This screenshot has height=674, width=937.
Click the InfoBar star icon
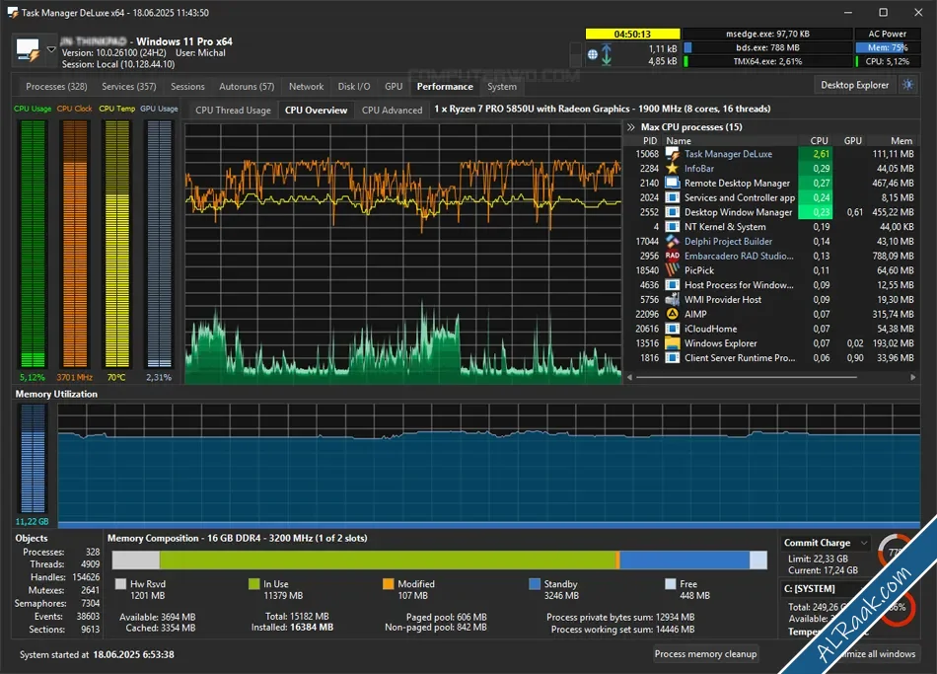pos(673,169)
